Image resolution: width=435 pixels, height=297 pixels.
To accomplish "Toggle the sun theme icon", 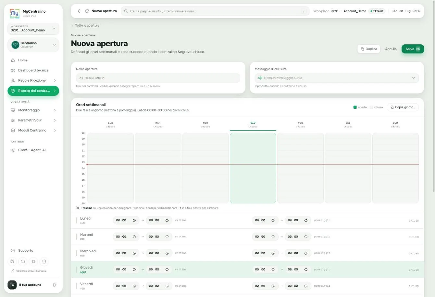I will coord(33,261).
